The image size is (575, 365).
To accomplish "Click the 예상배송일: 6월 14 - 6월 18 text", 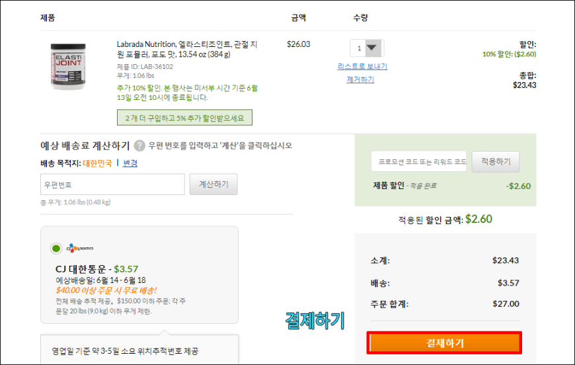I will coord(100,280).
